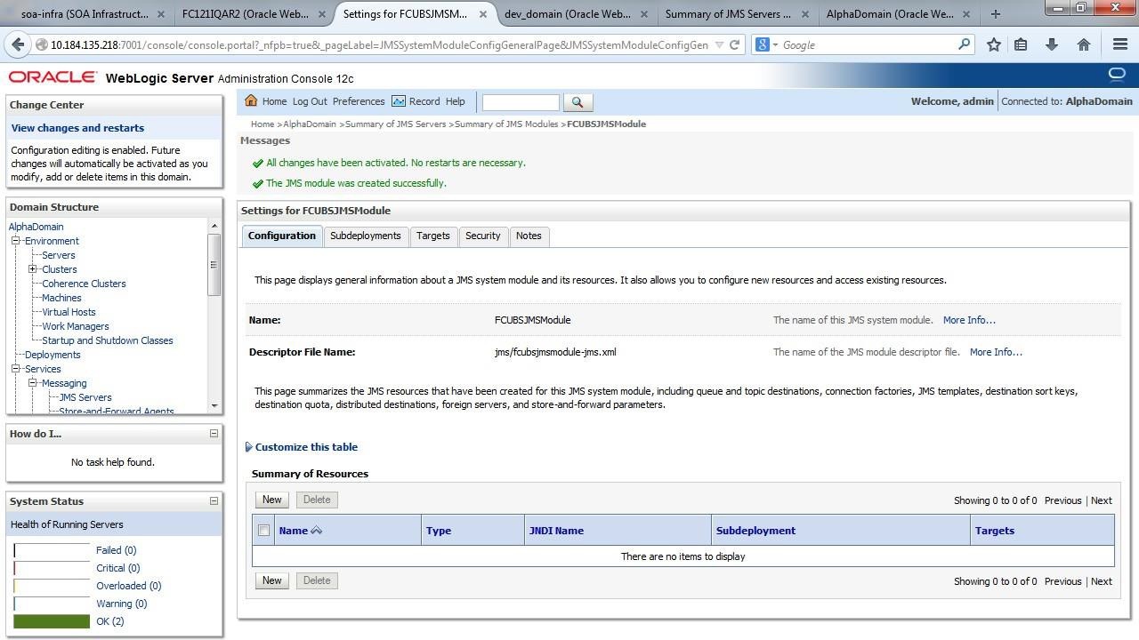Viewport: 1139px width, 640px height.
Task: Select JMS Servers tree item
Action: [85, 397]
